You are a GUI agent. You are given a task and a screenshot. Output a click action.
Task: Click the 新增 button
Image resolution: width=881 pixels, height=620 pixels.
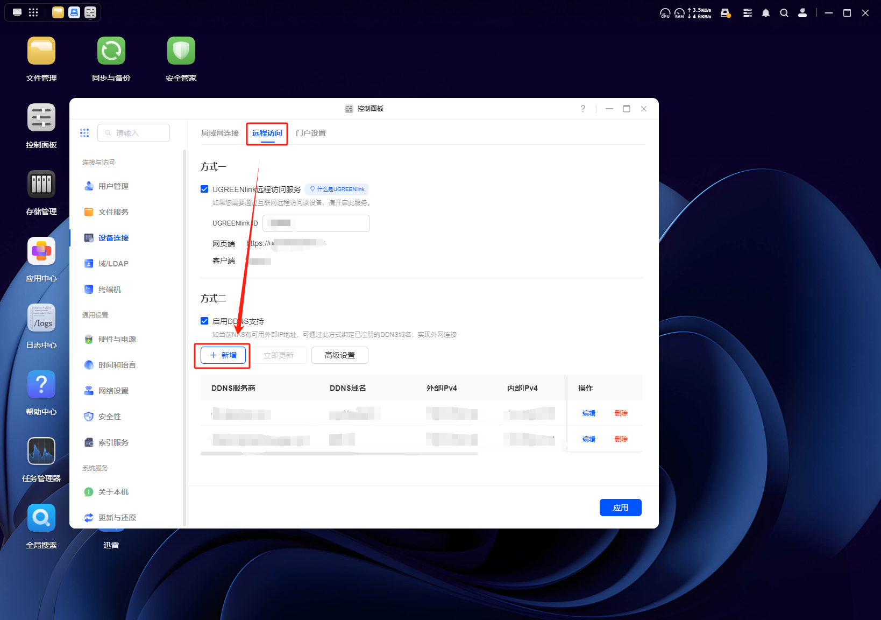pos(223,355)
